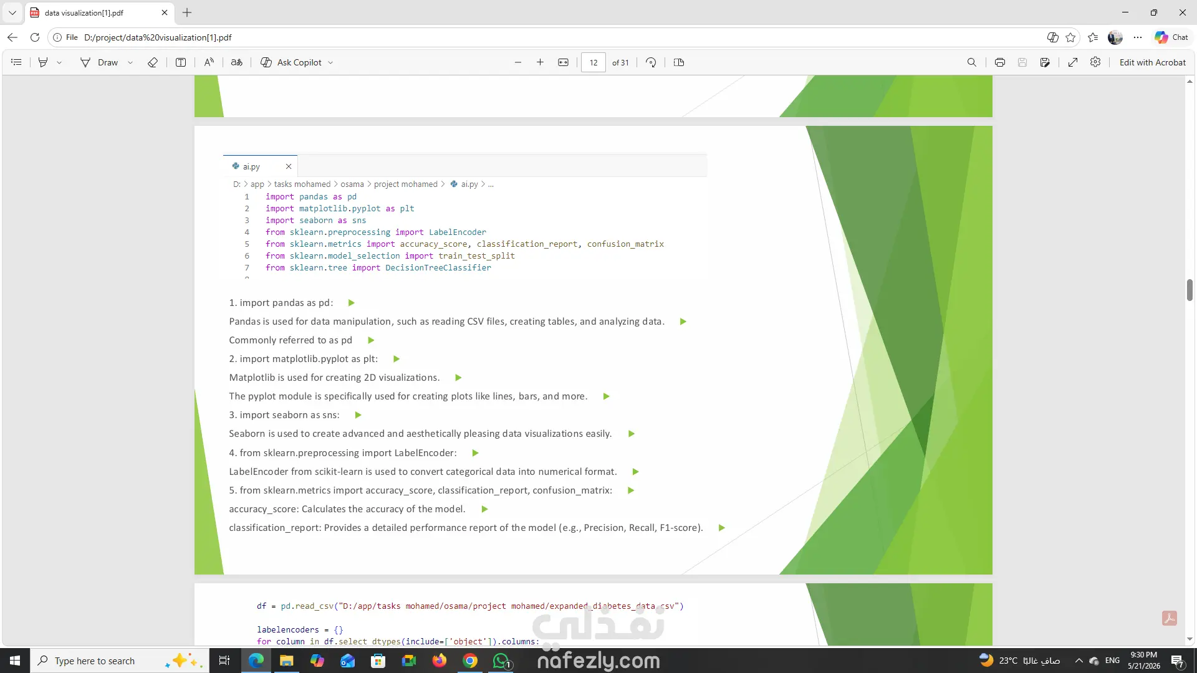Image resolution: width=1197 pixels, height=673 pixels.
Task: Print the PDF document
Action: [1000, 62]
